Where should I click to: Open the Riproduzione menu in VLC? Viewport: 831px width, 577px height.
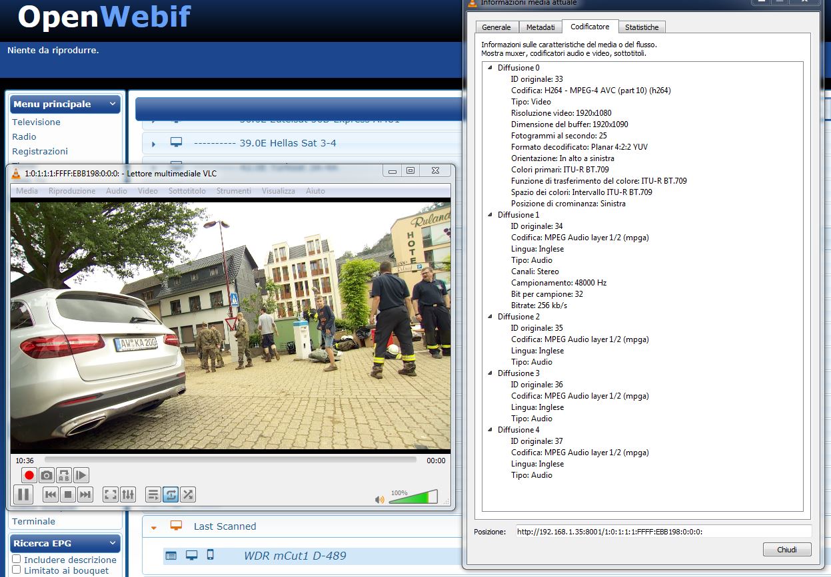[x=72, y=191]
